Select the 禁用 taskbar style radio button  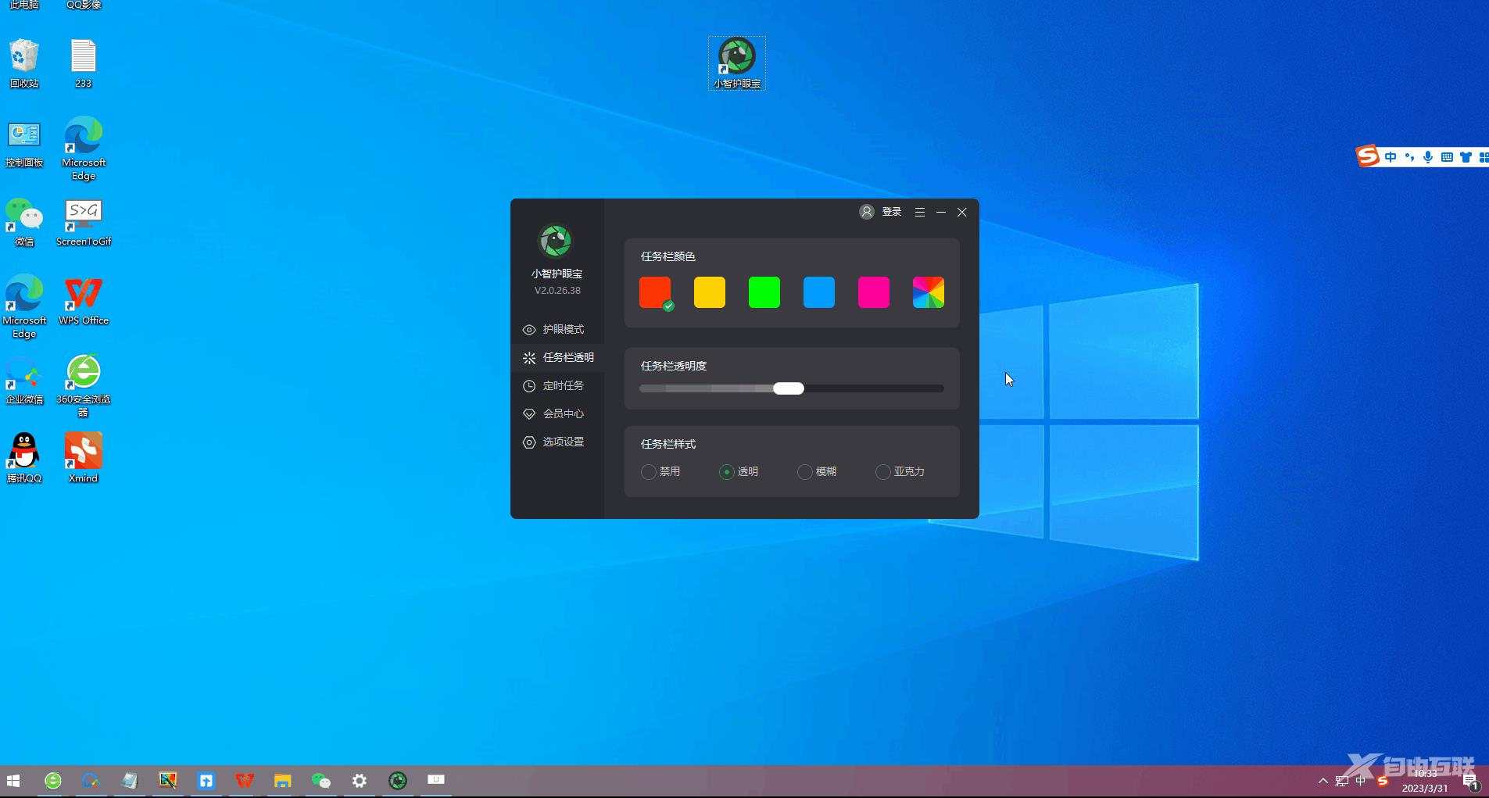tap(648, 472)
